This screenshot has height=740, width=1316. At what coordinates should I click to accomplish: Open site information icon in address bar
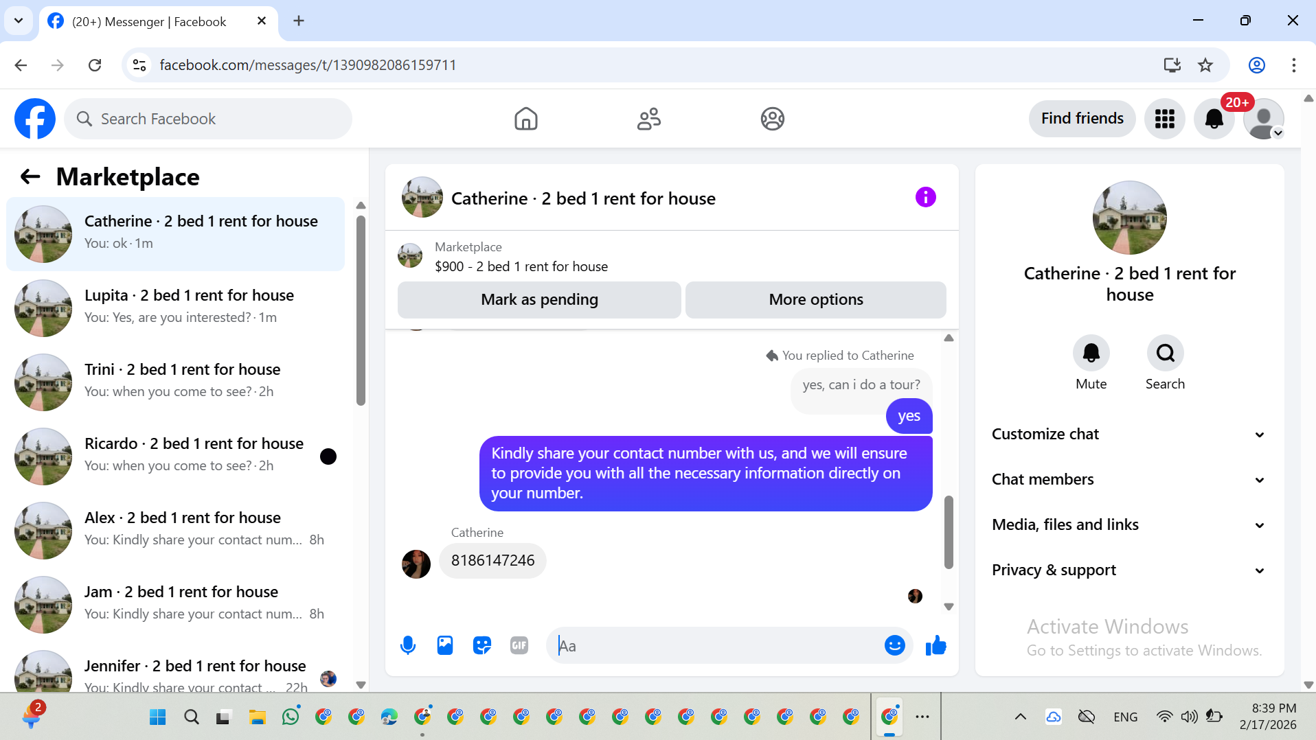(x=139, y=65)
